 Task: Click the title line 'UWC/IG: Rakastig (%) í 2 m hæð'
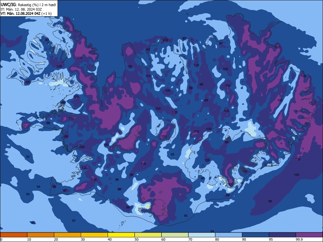[28, 5]
